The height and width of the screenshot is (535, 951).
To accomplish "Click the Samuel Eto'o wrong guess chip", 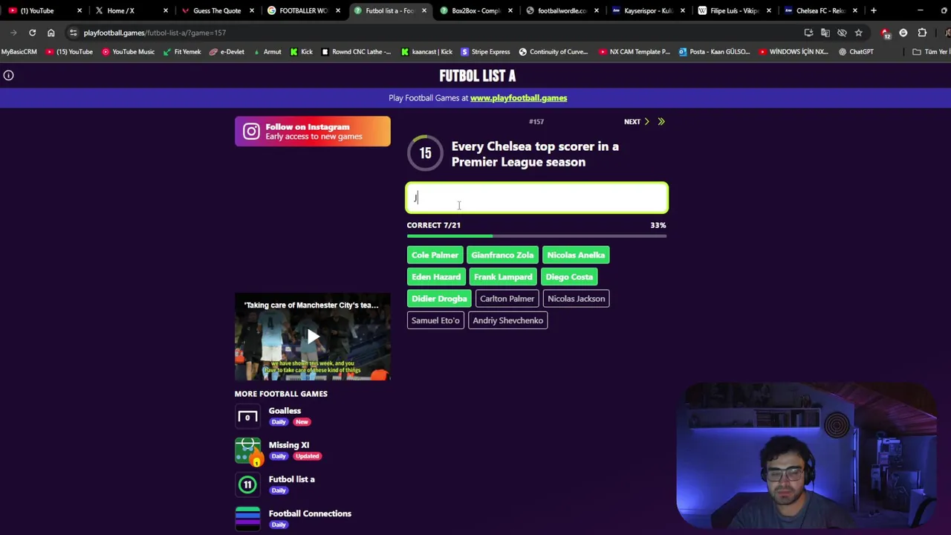I will click(435, 320).
